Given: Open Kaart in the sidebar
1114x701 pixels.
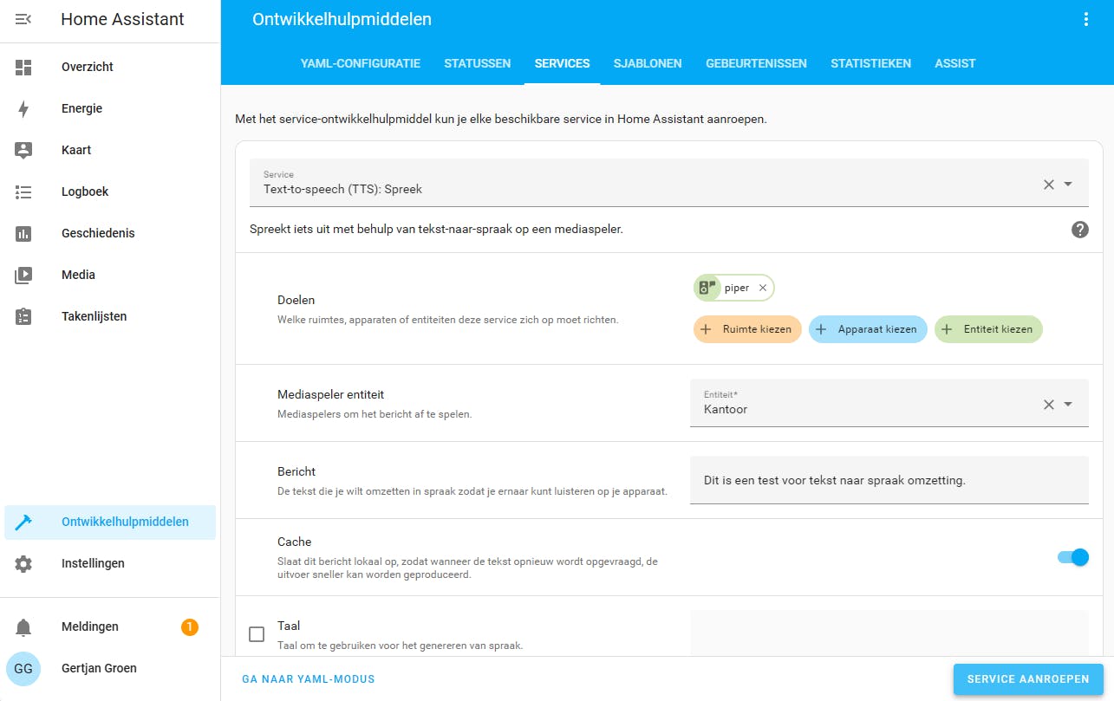Looking at the screenshot, I should 111,150.
